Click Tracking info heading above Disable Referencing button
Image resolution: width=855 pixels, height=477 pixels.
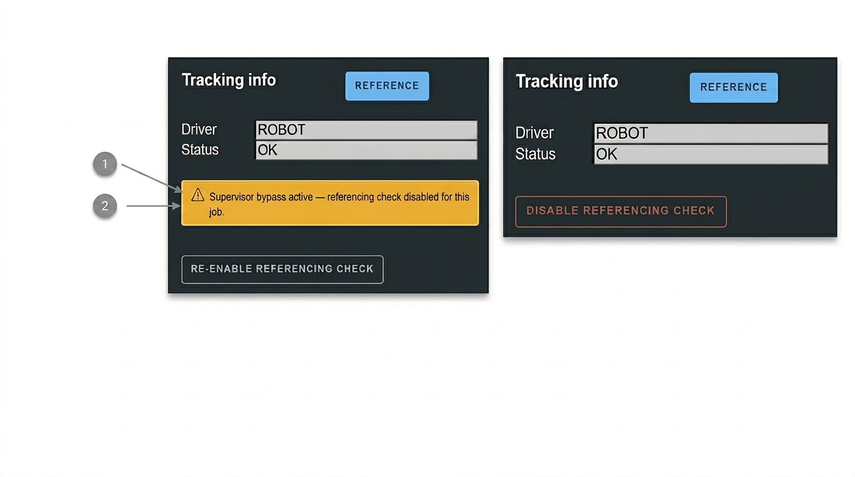pos(567,81)
